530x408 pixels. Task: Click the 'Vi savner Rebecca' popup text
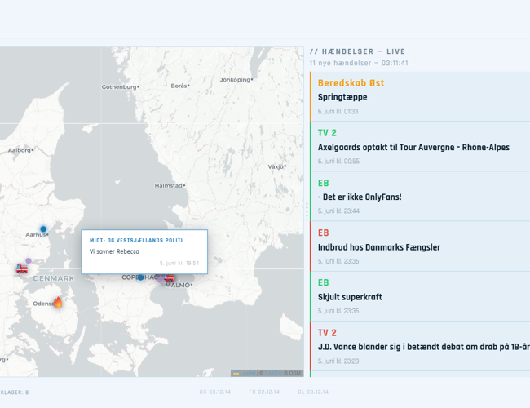(x=114, y=251)
